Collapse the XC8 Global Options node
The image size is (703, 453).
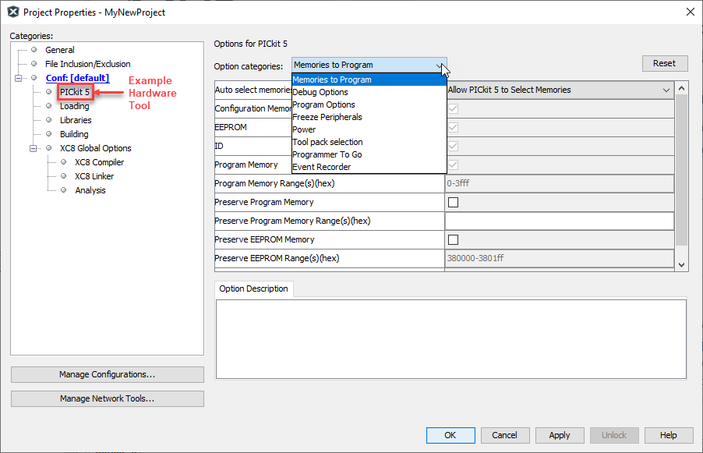34,148
